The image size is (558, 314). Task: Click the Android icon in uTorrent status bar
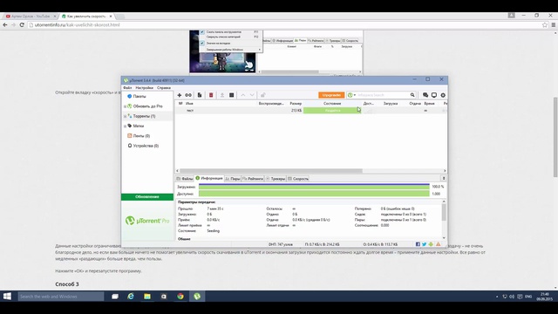coord(431,244)
